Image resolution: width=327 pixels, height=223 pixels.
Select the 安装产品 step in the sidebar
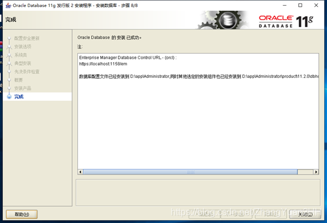click(22, 88)
